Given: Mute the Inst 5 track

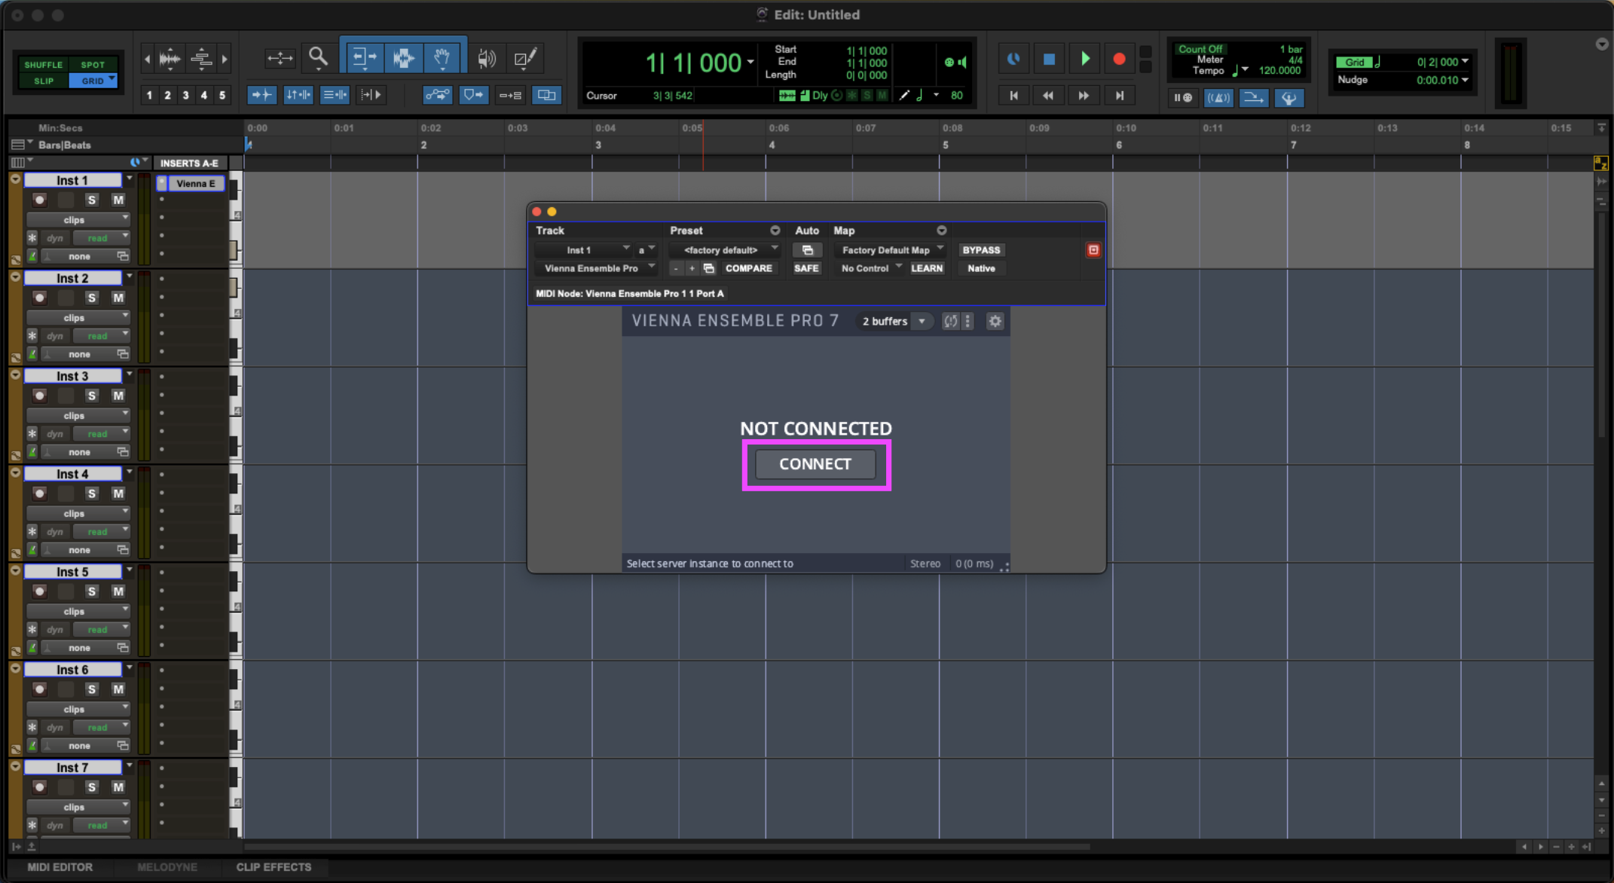Looking at the screenshot, I should pyautogui.click(x=118, y=591).
